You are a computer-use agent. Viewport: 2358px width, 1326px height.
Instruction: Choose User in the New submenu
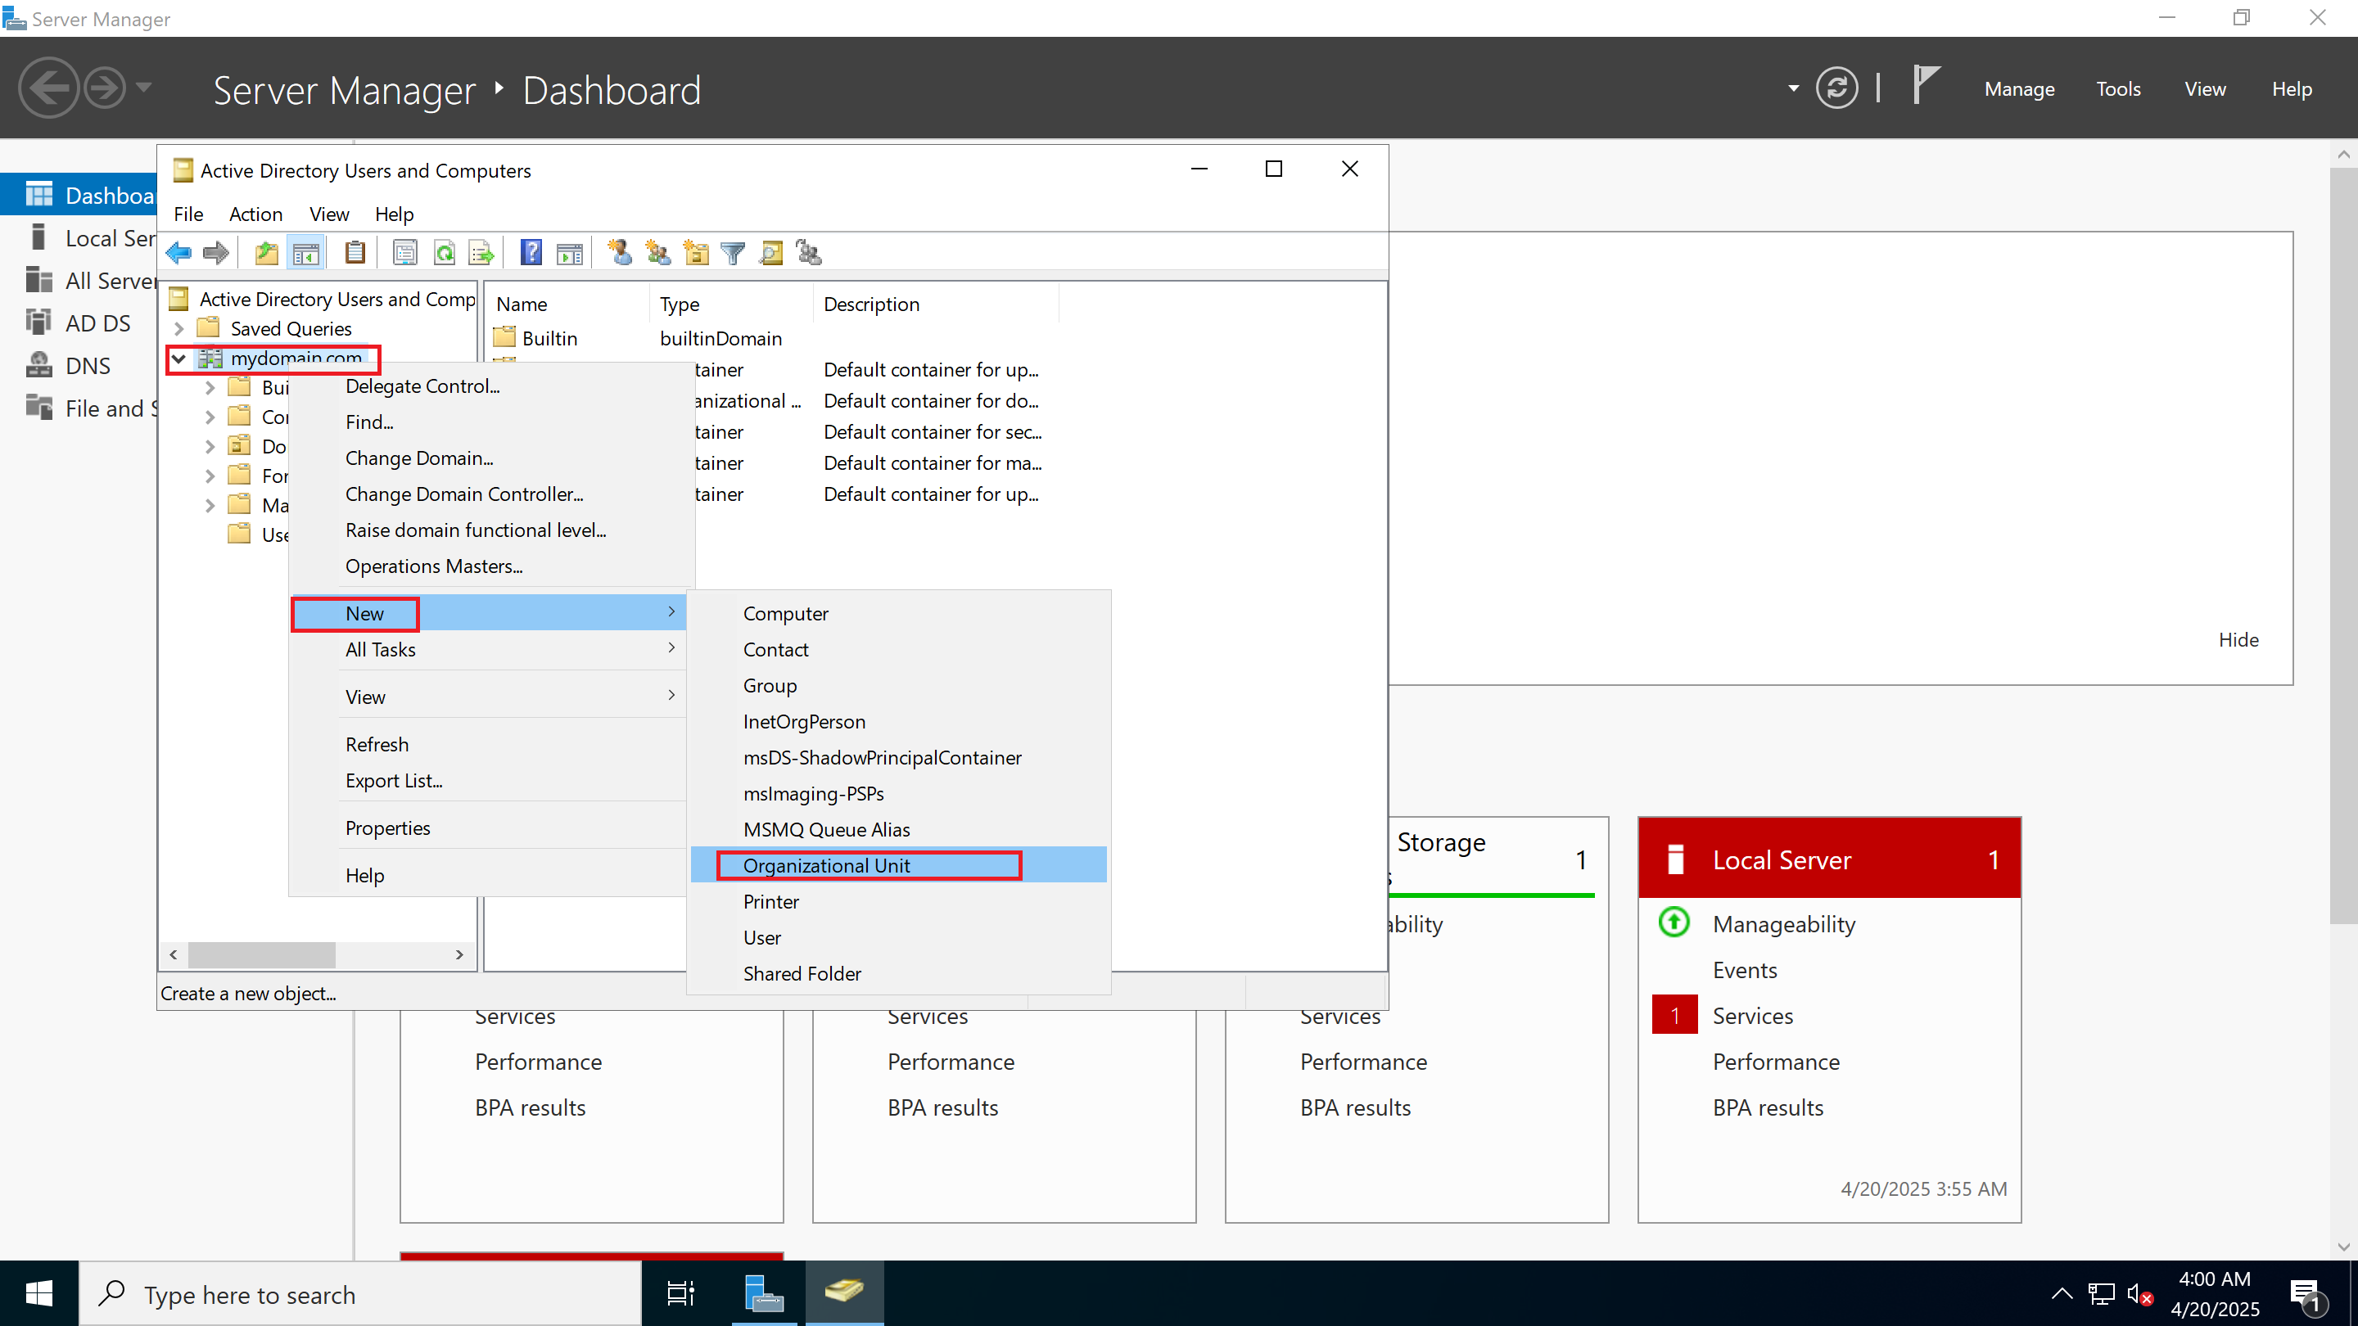point(898,937)
